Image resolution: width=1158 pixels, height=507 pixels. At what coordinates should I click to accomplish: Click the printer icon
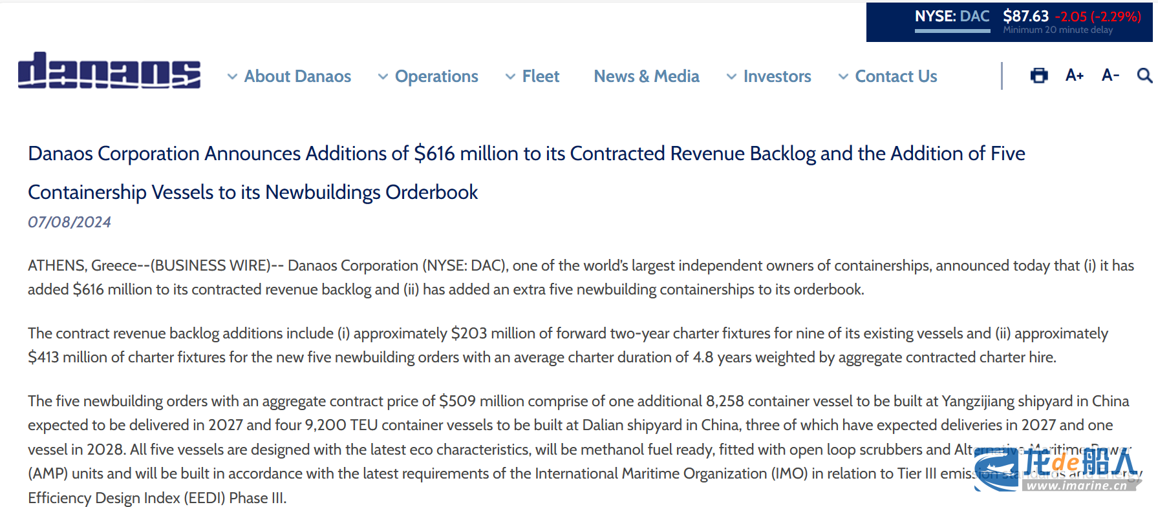1038,76
